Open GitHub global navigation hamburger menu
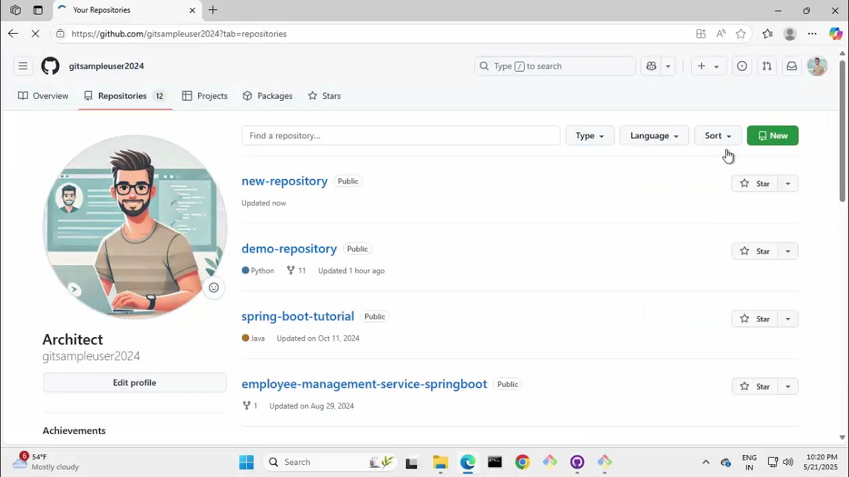849x477 pixels. (23, 66)
